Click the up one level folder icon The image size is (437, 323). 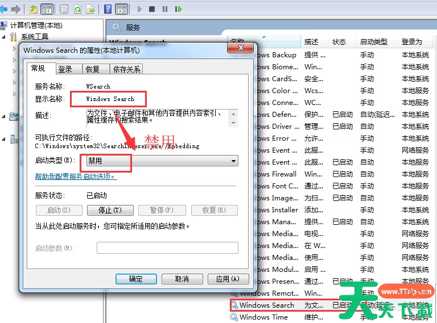34,10
